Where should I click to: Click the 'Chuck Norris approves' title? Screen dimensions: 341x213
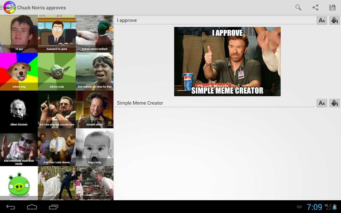pos(42,8)
